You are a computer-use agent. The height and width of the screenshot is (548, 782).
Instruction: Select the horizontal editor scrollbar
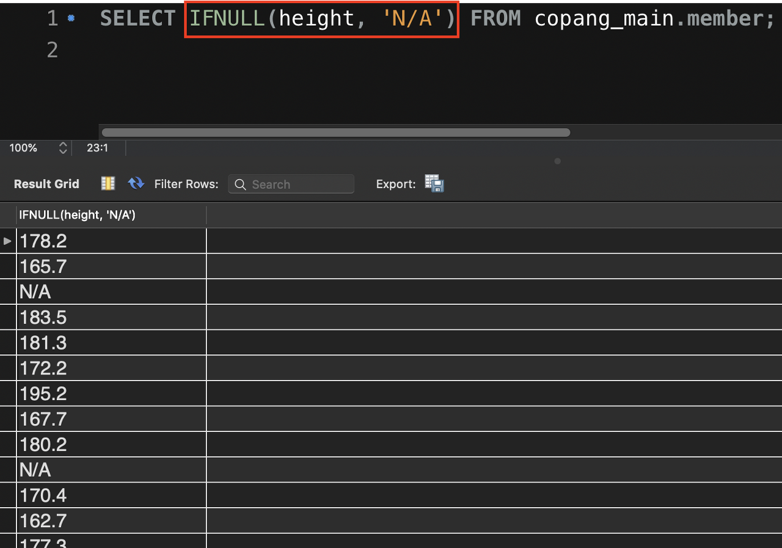click(336, 133)
